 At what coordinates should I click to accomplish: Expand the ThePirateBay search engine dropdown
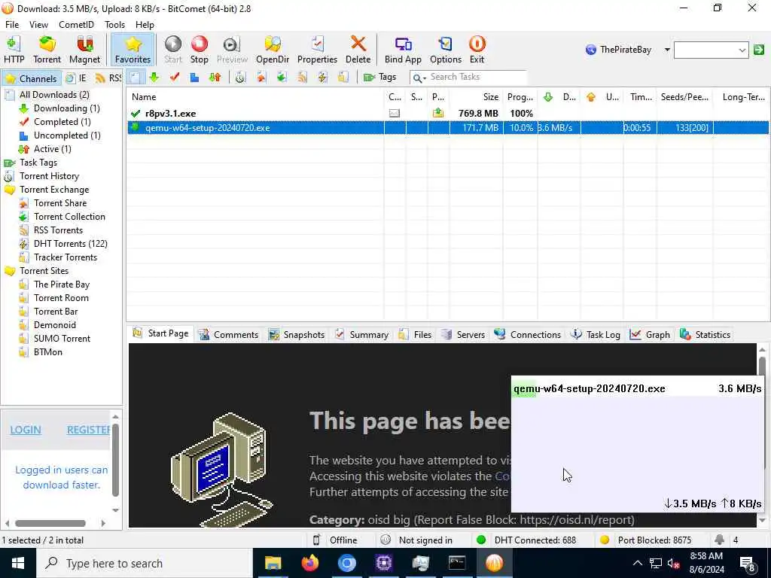[x=667, y=50]
